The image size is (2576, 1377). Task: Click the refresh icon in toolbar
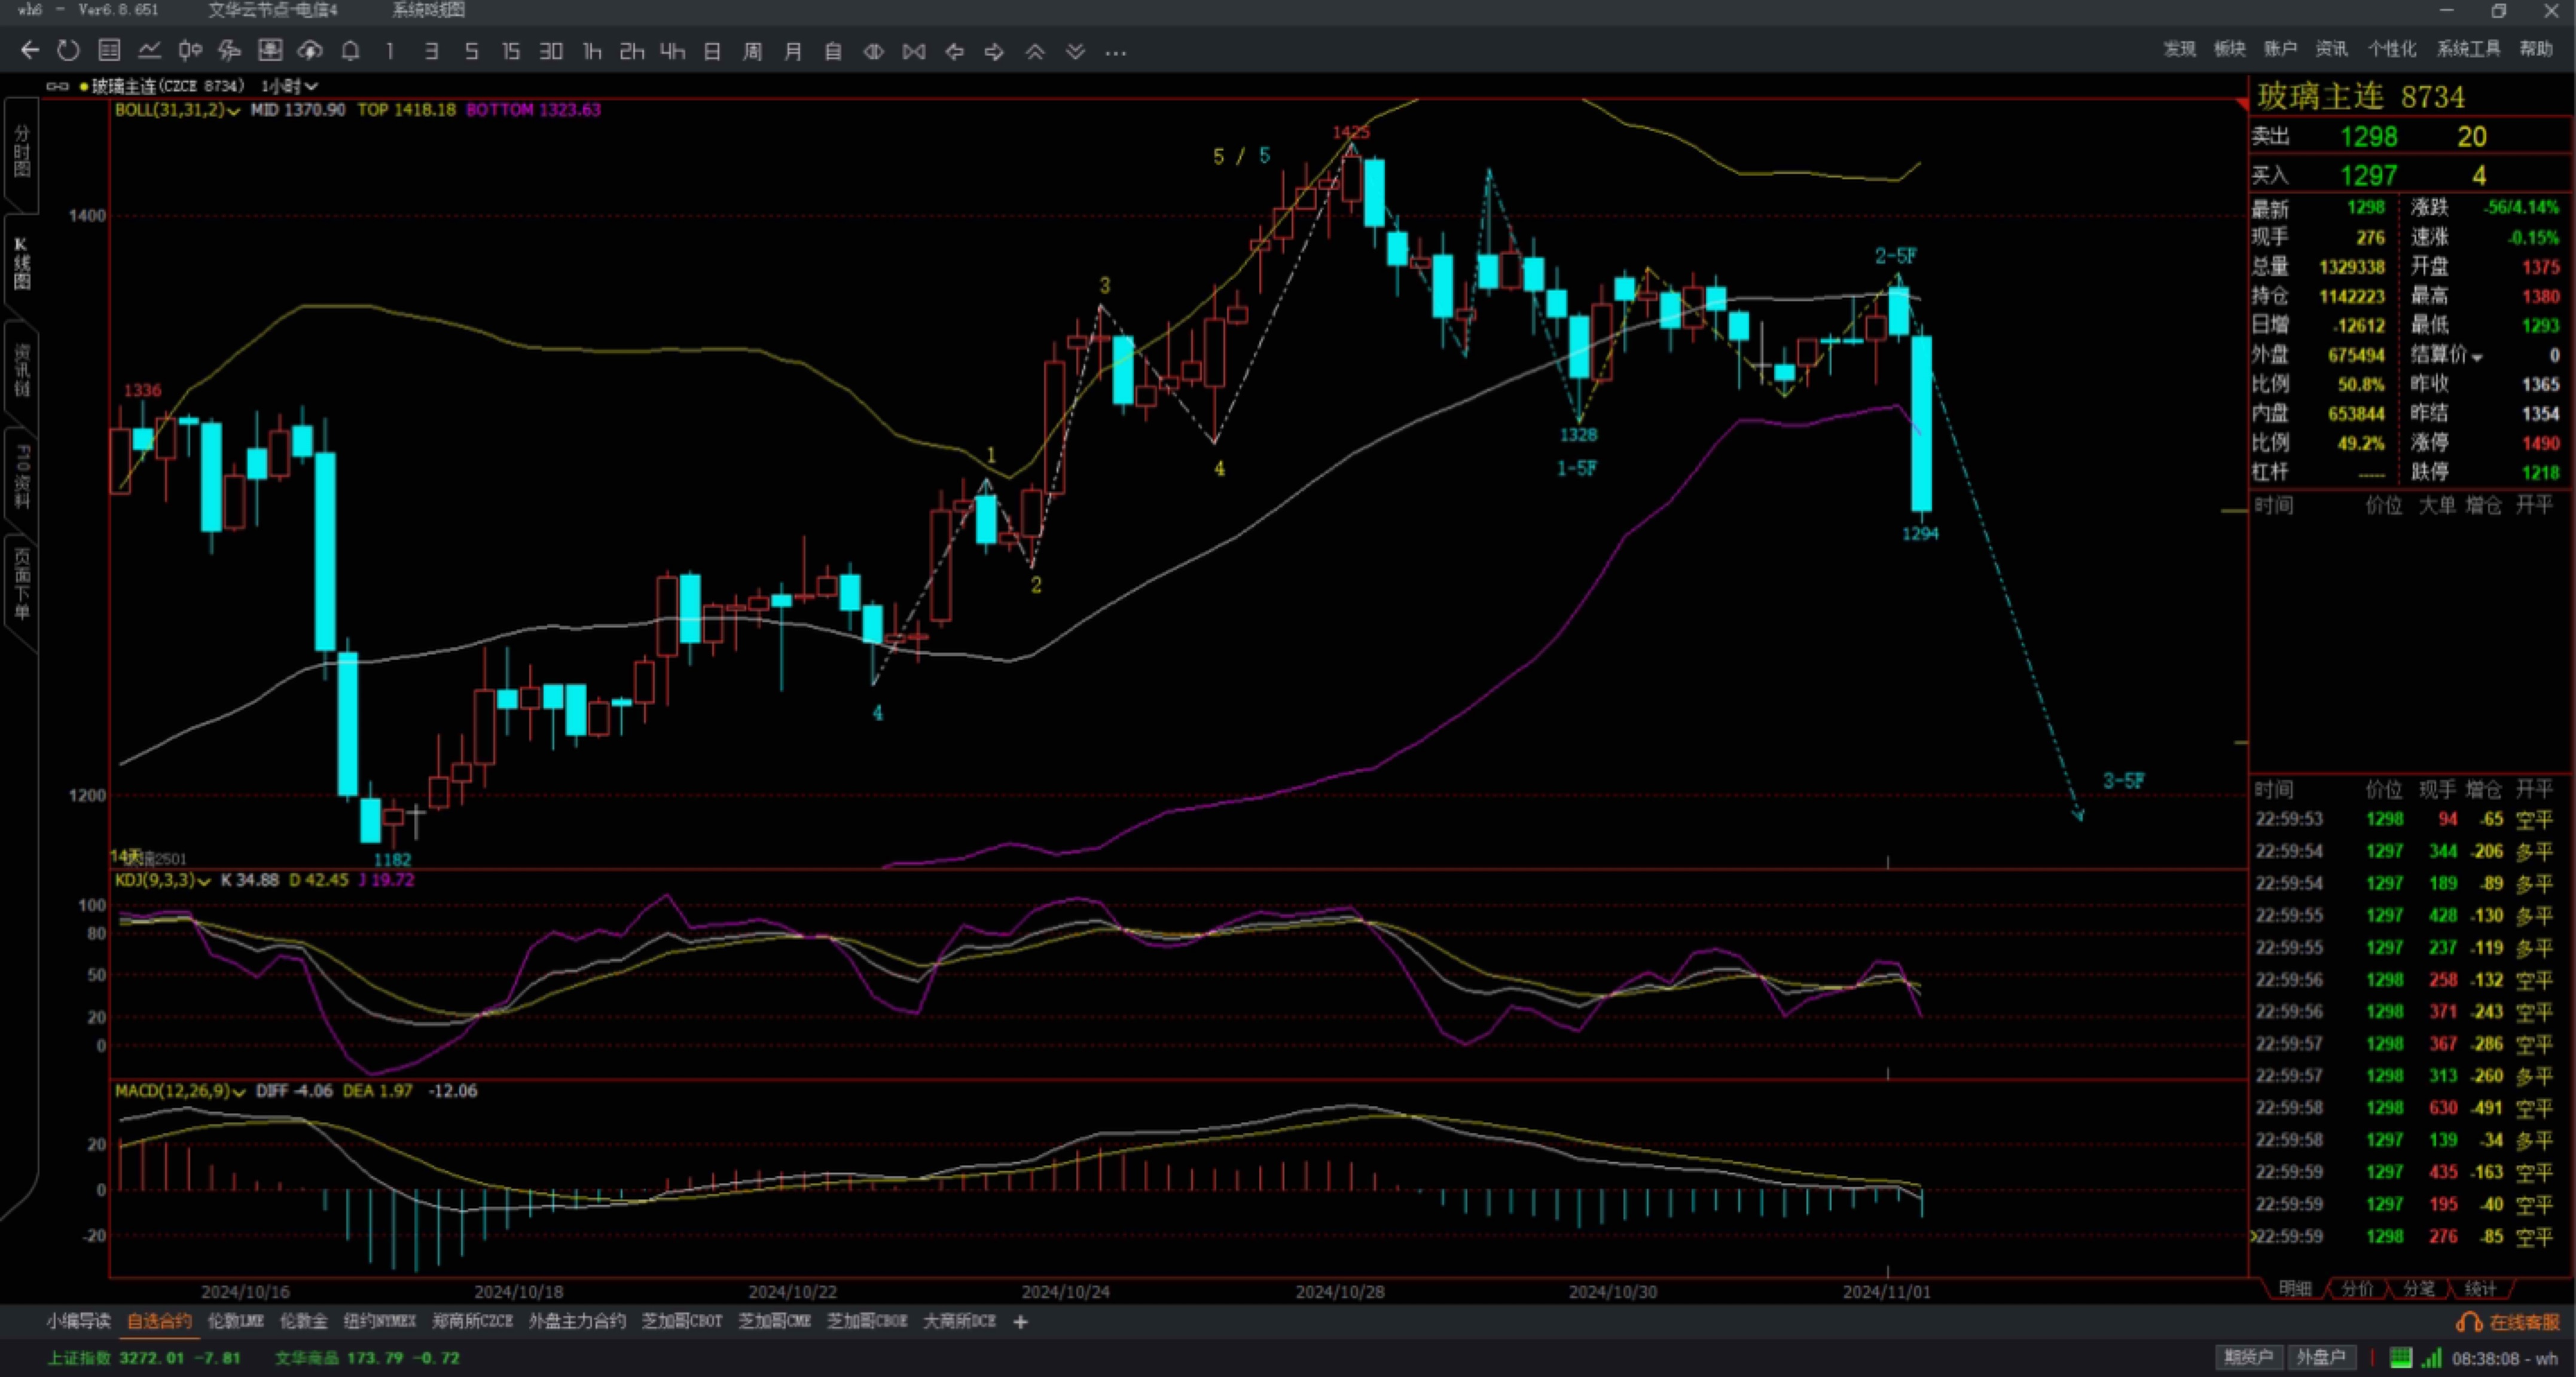click(x=68, y=51)
